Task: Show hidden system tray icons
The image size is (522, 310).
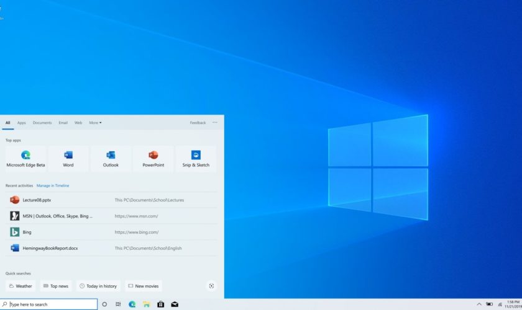Action: [x=478, y=304]
